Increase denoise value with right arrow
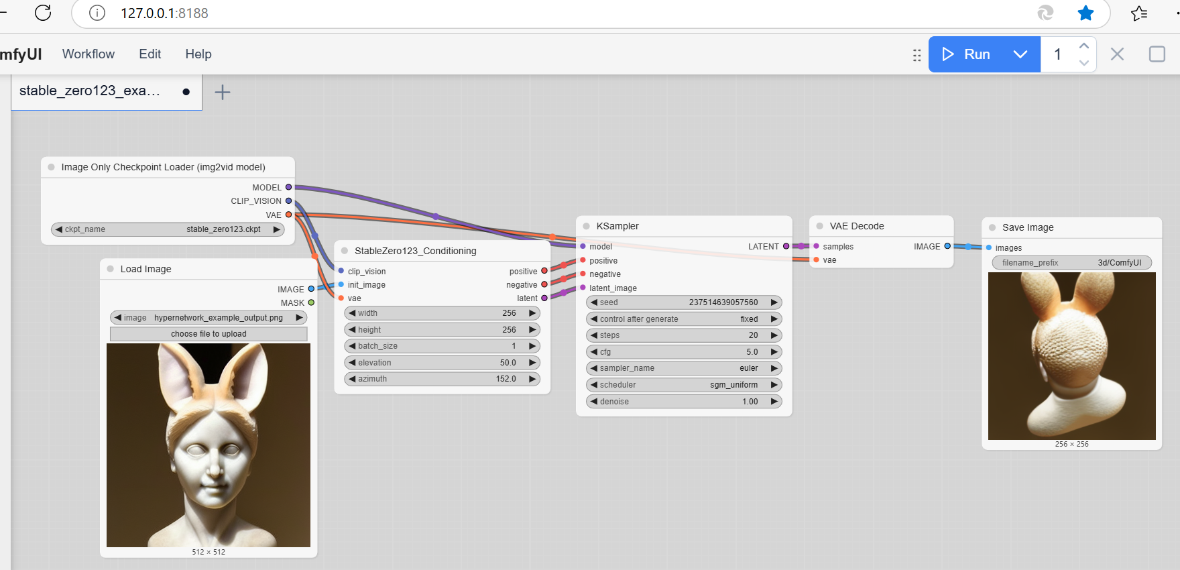 click(774, 402)
